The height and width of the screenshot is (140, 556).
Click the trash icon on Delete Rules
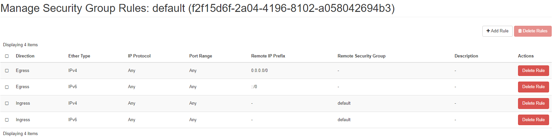point(520,31)
